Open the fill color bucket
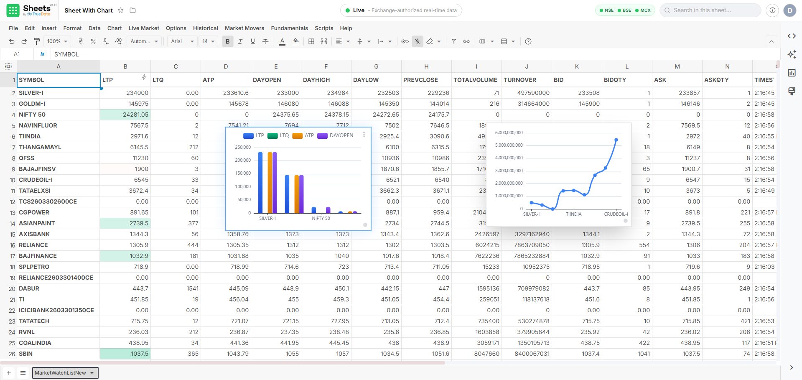Screen dimensions: 802x380 point(296,41)
